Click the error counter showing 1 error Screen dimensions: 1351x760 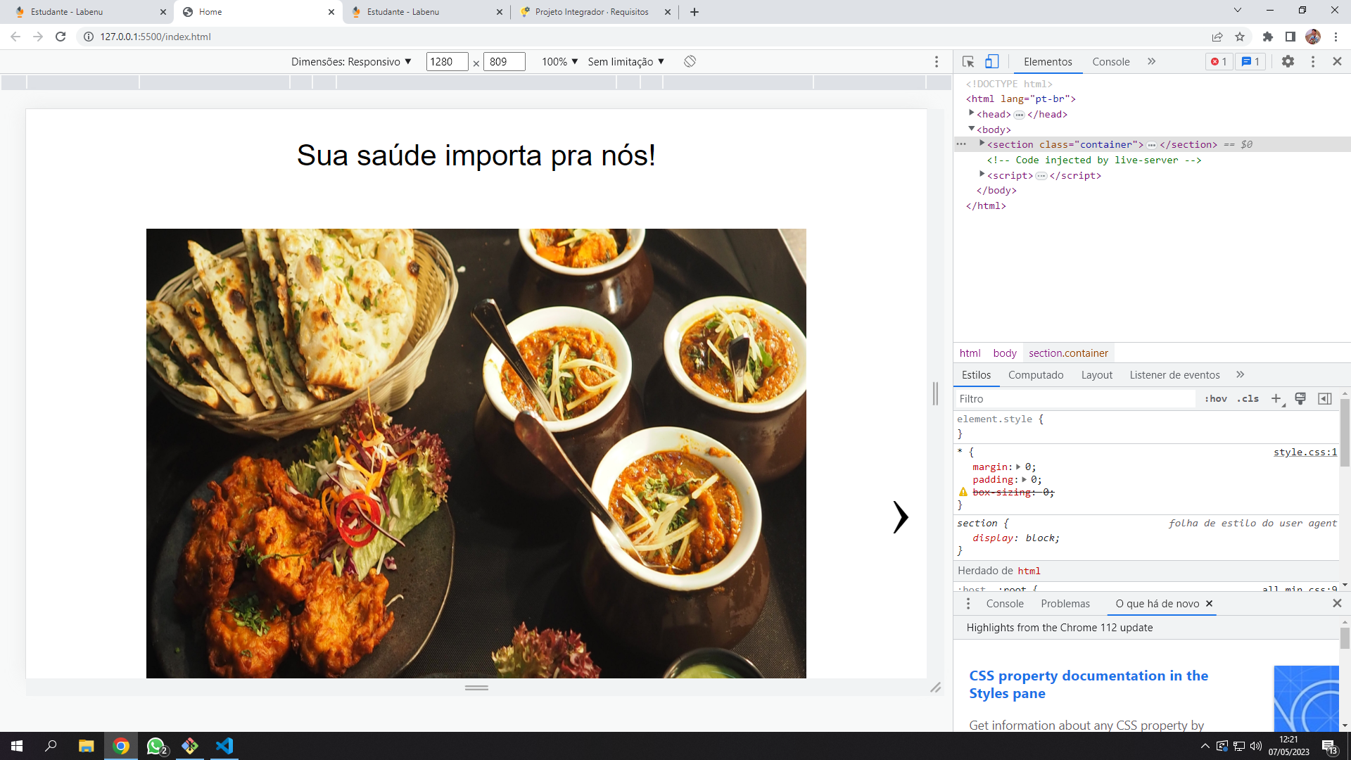(x=1219, y=62)
